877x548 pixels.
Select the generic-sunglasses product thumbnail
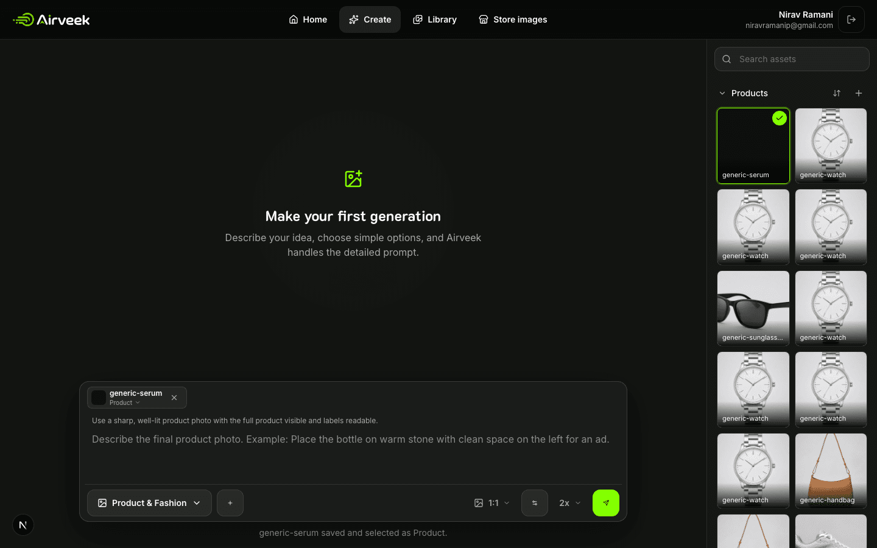[x=753, y=308]
